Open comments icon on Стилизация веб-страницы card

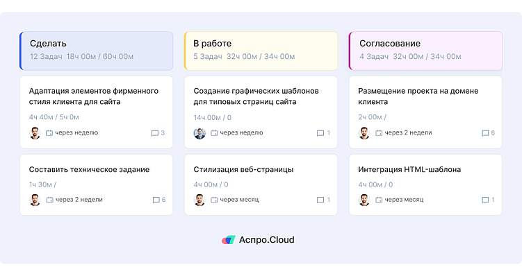point(320,200)
